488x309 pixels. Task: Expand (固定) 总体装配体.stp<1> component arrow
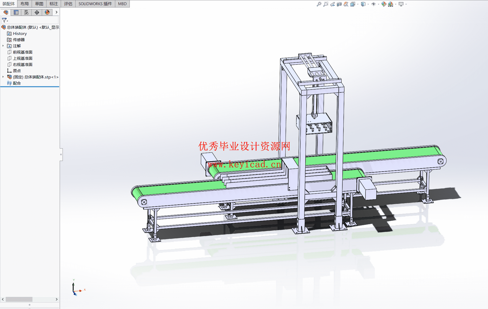coord(3,77)
